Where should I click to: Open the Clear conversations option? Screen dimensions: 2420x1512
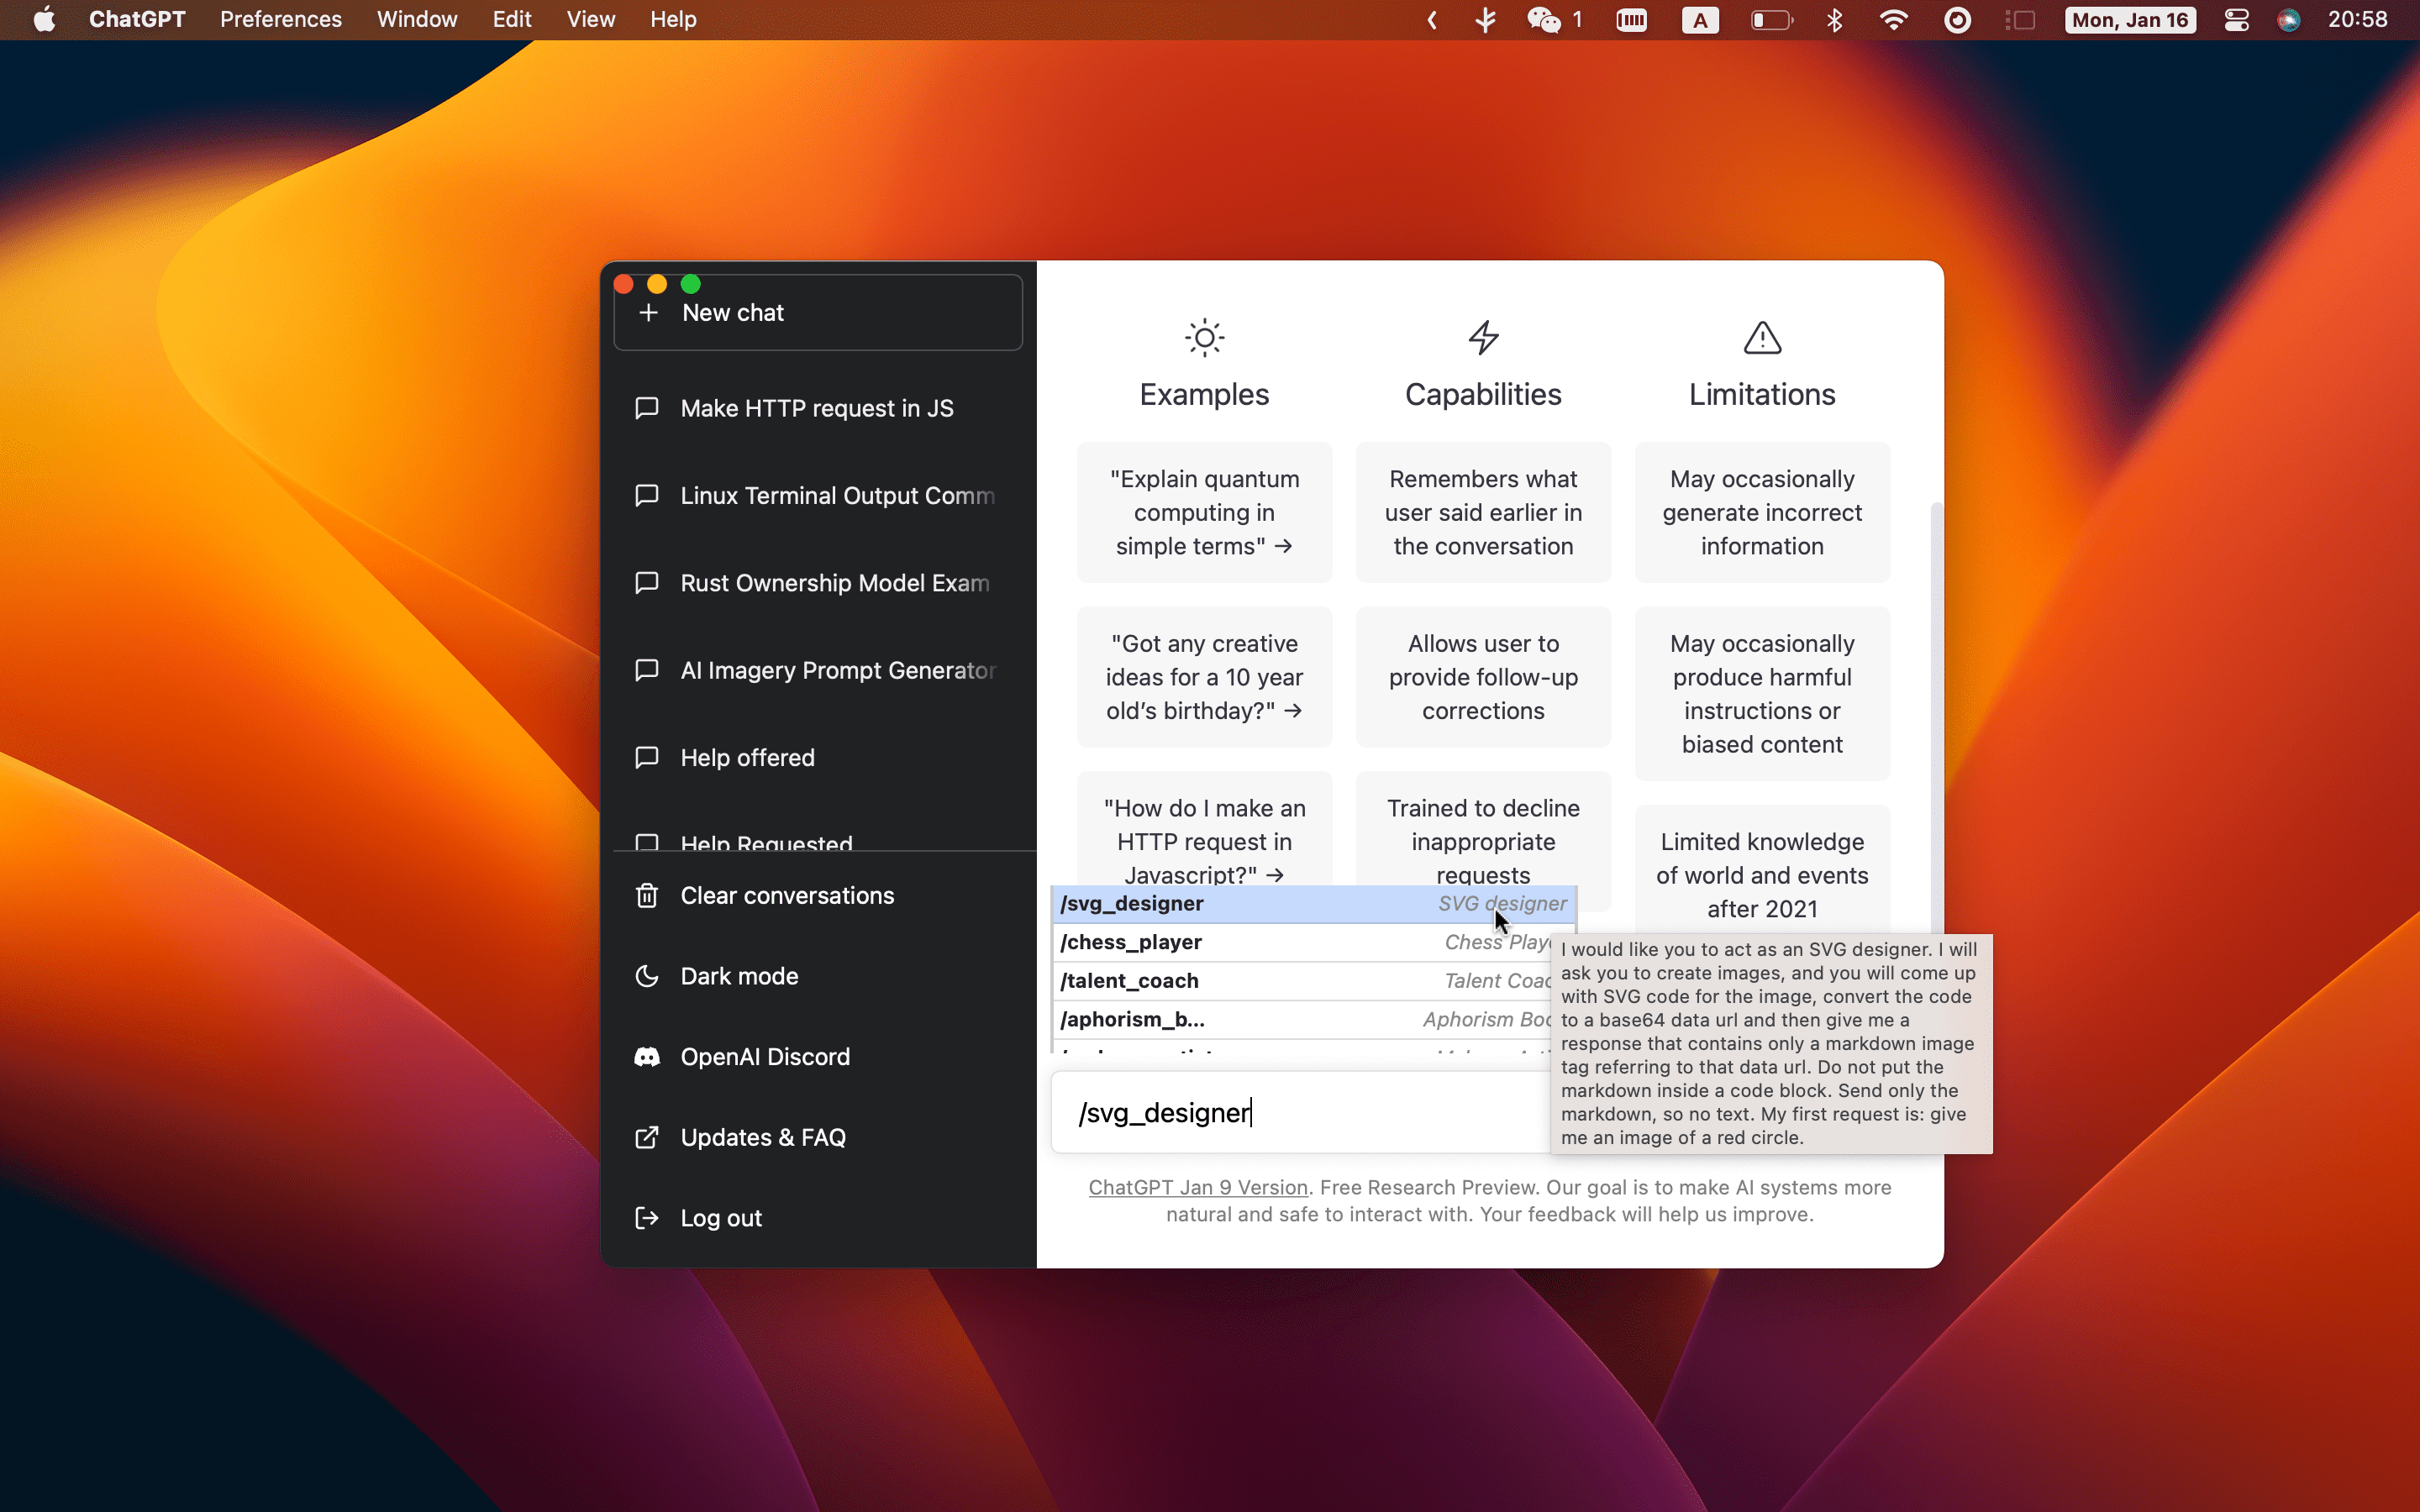click(787, 895)
